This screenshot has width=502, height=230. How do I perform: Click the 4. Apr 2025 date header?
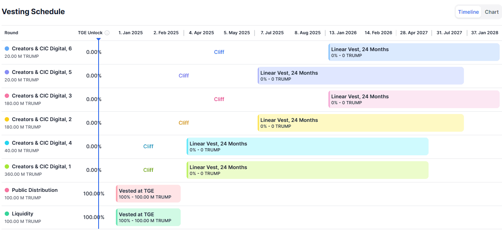click(202, 33)
